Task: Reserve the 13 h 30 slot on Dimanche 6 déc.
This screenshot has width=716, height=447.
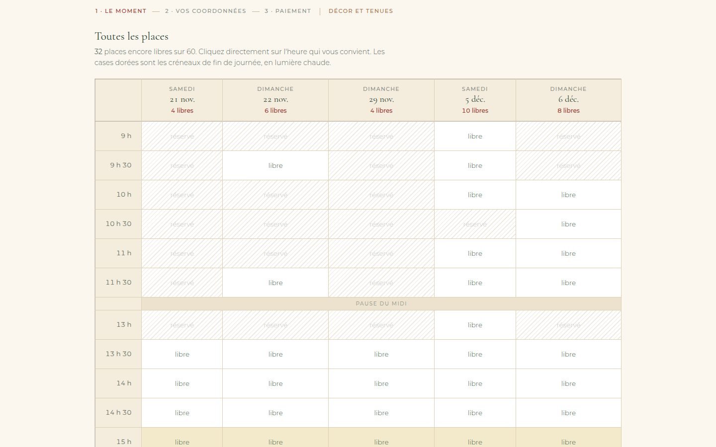Action: coord(568,354)
